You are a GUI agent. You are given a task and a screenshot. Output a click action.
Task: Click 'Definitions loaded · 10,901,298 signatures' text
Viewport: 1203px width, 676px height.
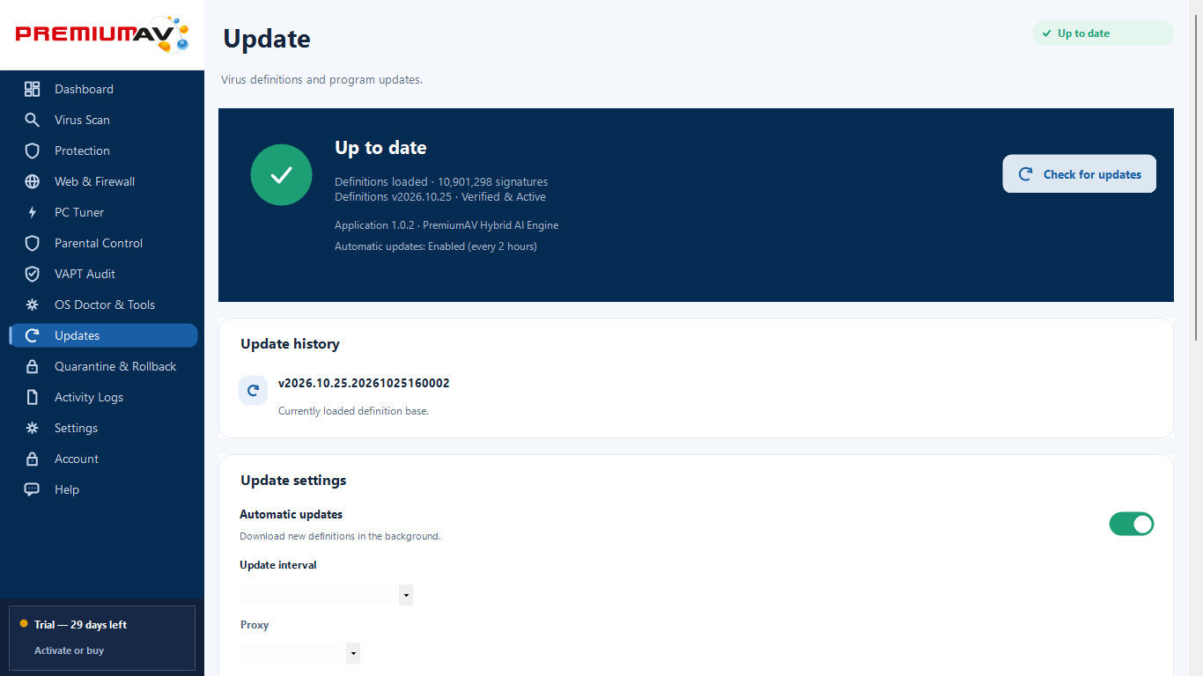441,182
